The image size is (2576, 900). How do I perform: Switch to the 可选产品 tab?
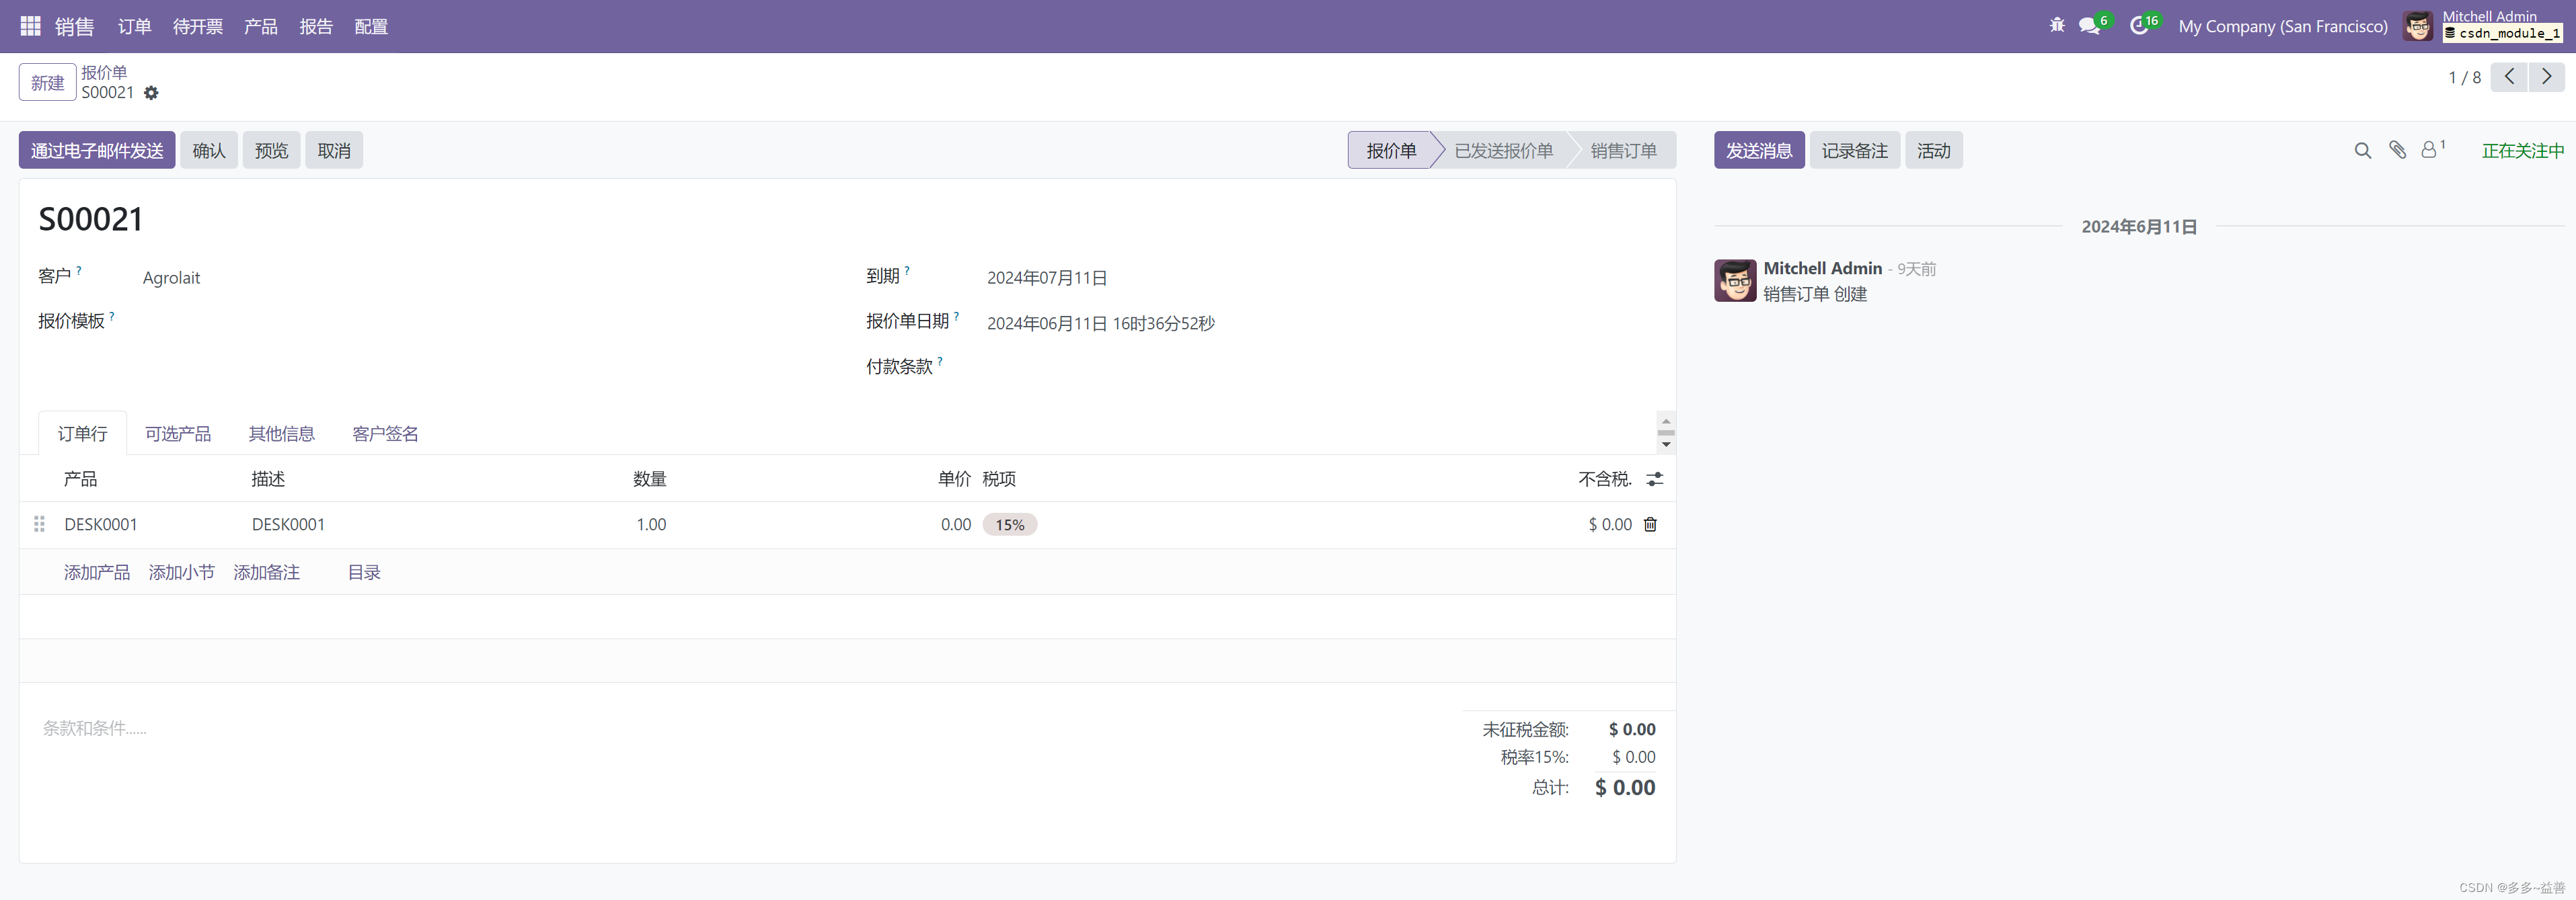[177, 434]
